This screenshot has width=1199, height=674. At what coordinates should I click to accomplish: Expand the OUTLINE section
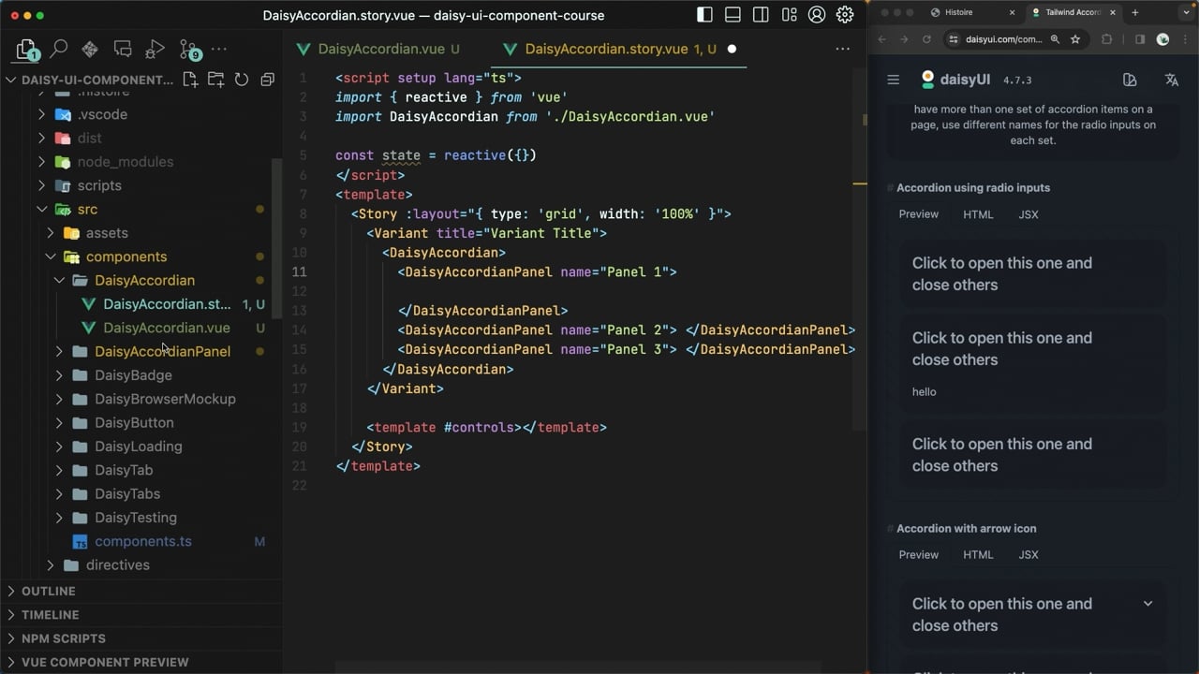141,591
